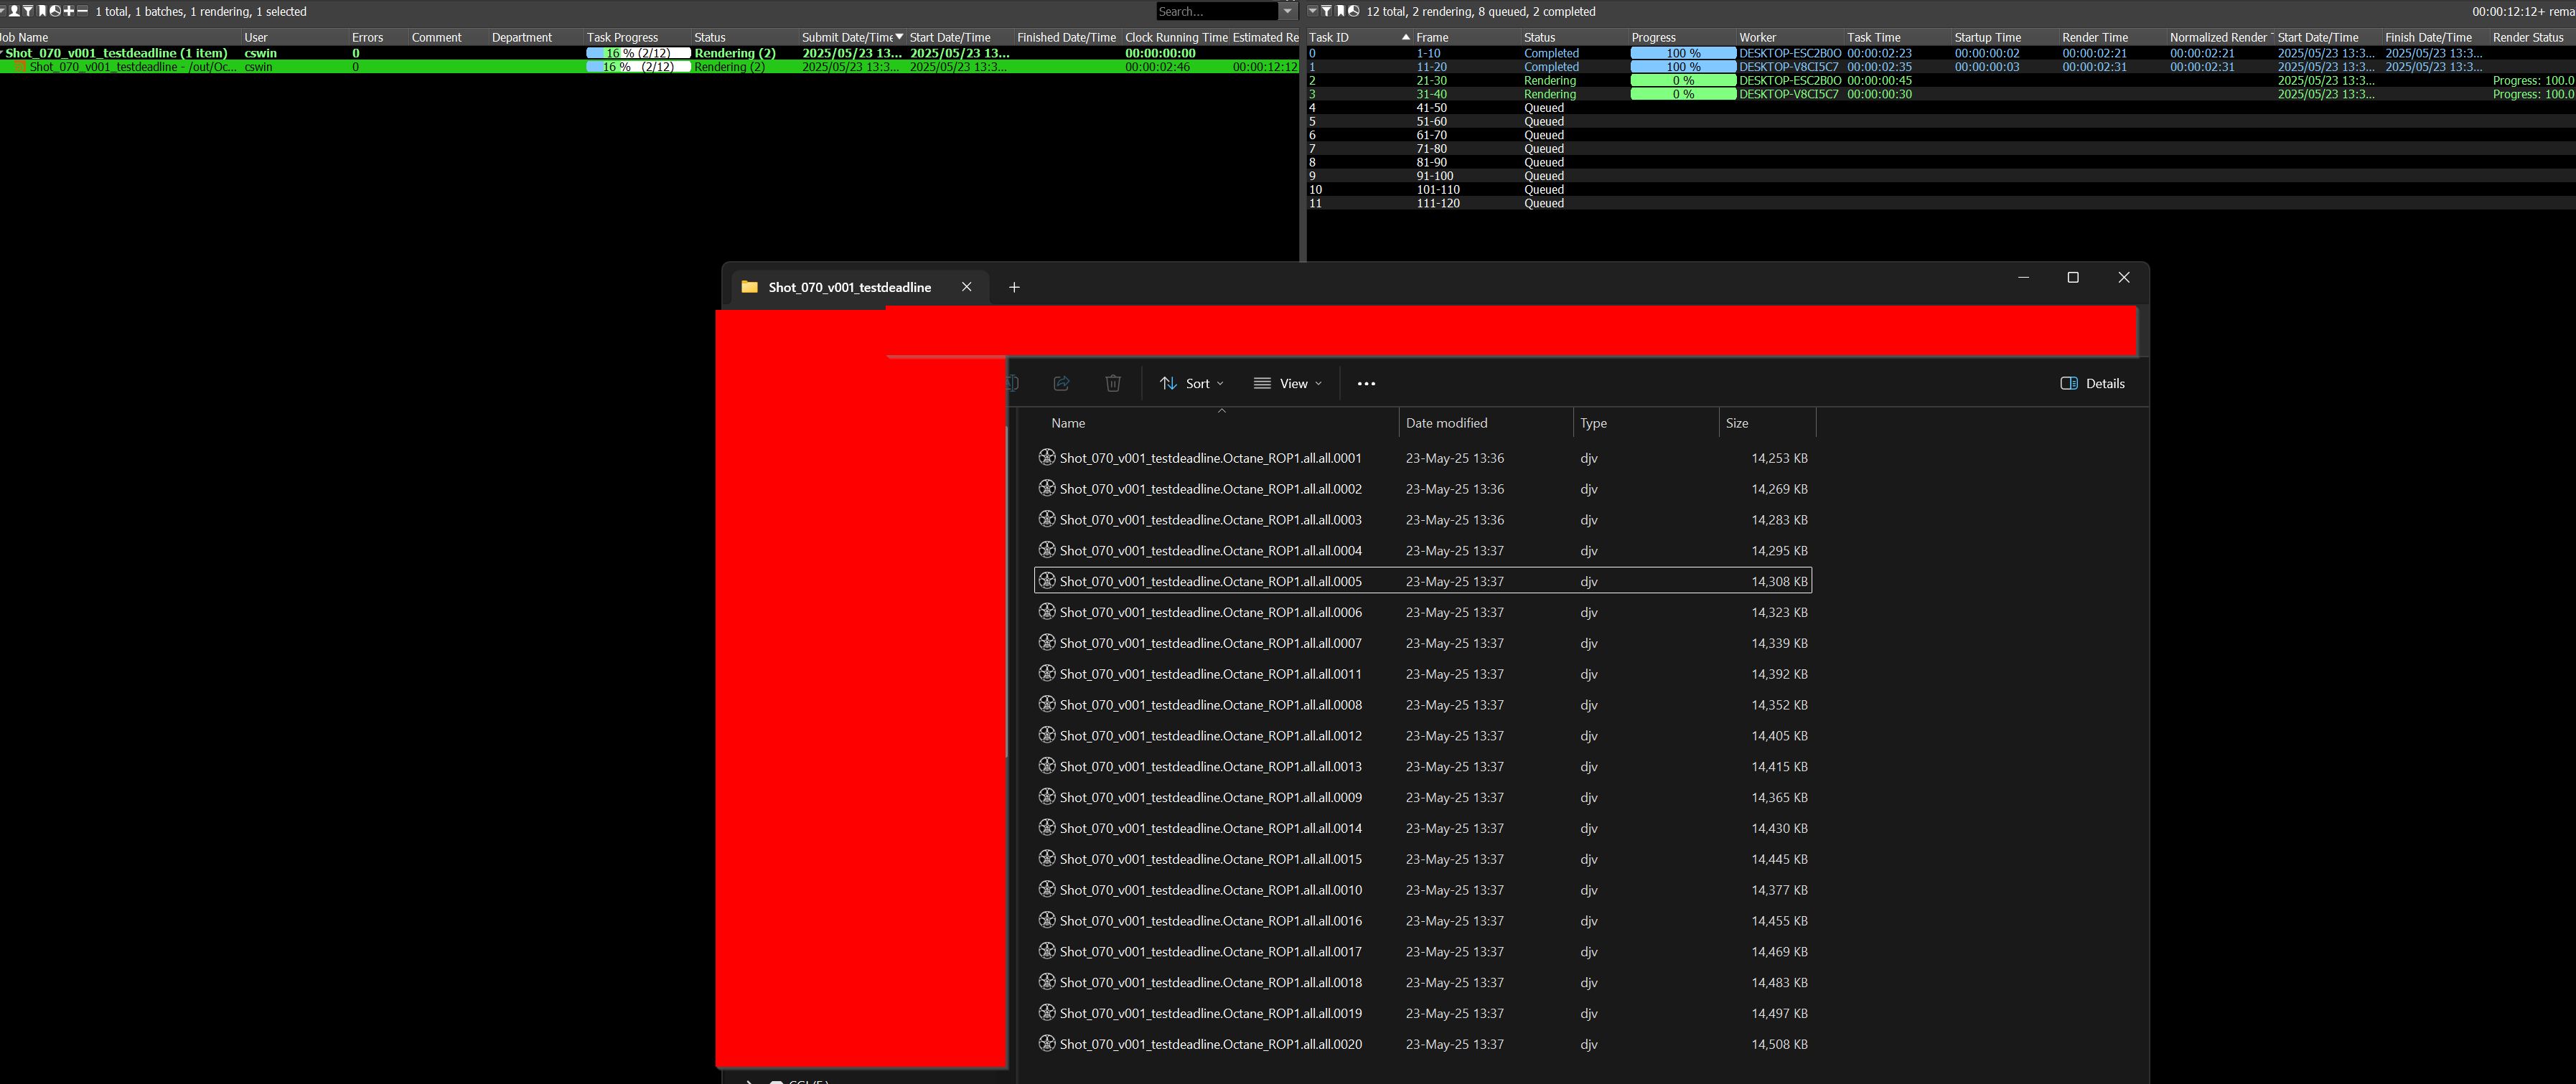Sort tasks by the Worker column header

[x=1757, y=37]
